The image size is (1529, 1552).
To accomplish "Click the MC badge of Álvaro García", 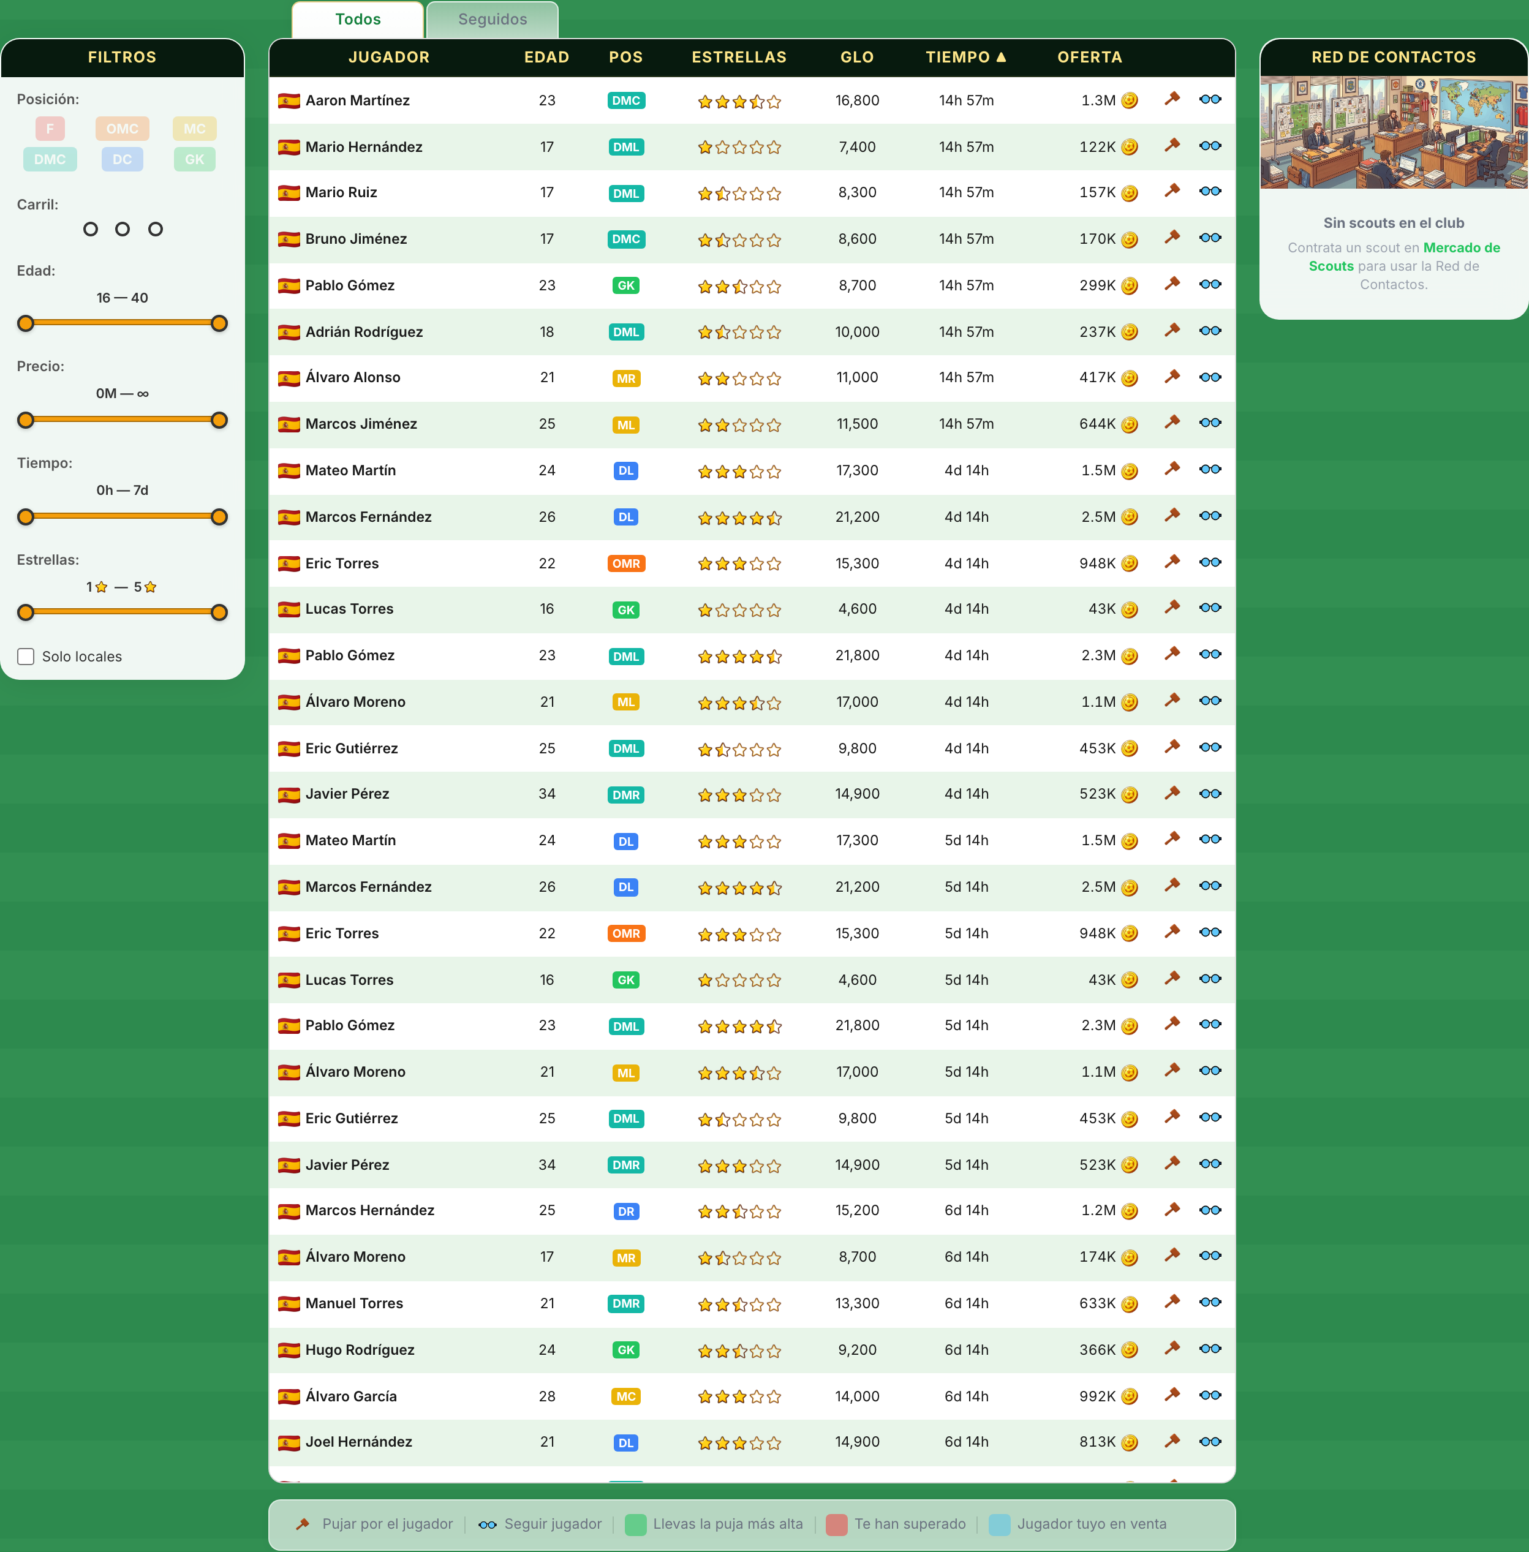I will (x=625, y=1396).
